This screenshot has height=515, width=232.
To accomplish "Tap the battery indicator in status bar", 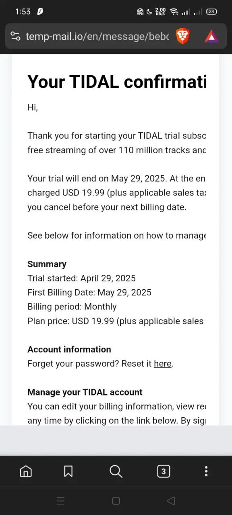I will coord(211,12).
